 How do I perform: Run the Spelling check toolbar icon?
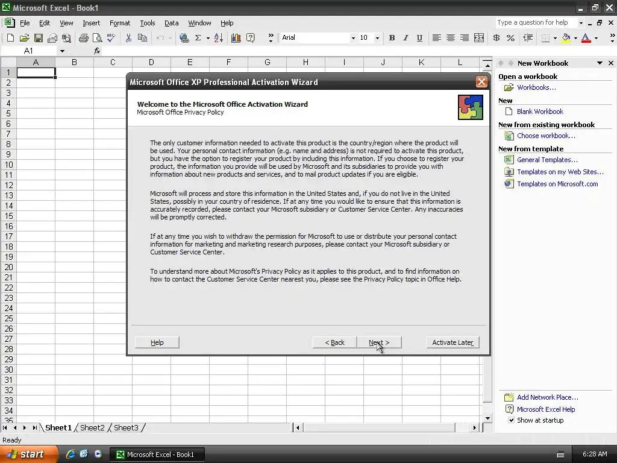pos(111,38)
